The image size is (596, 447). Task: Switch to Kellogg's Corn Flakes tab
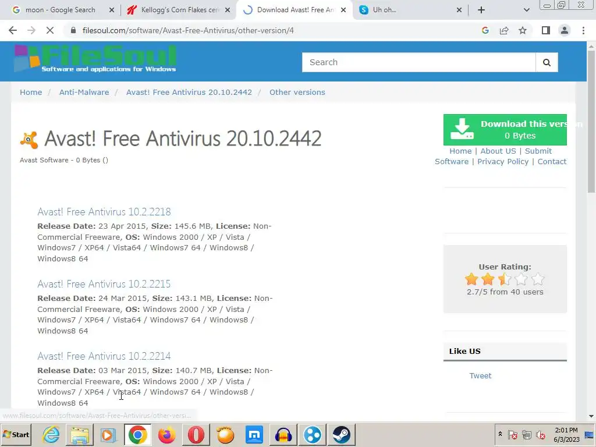click(x=180, y=10)
